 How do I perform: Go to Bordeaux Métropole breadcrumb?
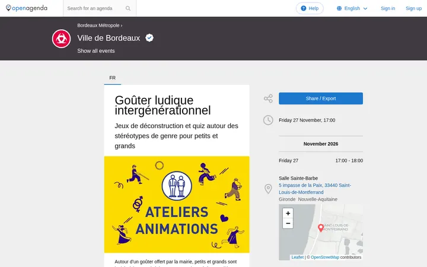click(x=98, y=26)
